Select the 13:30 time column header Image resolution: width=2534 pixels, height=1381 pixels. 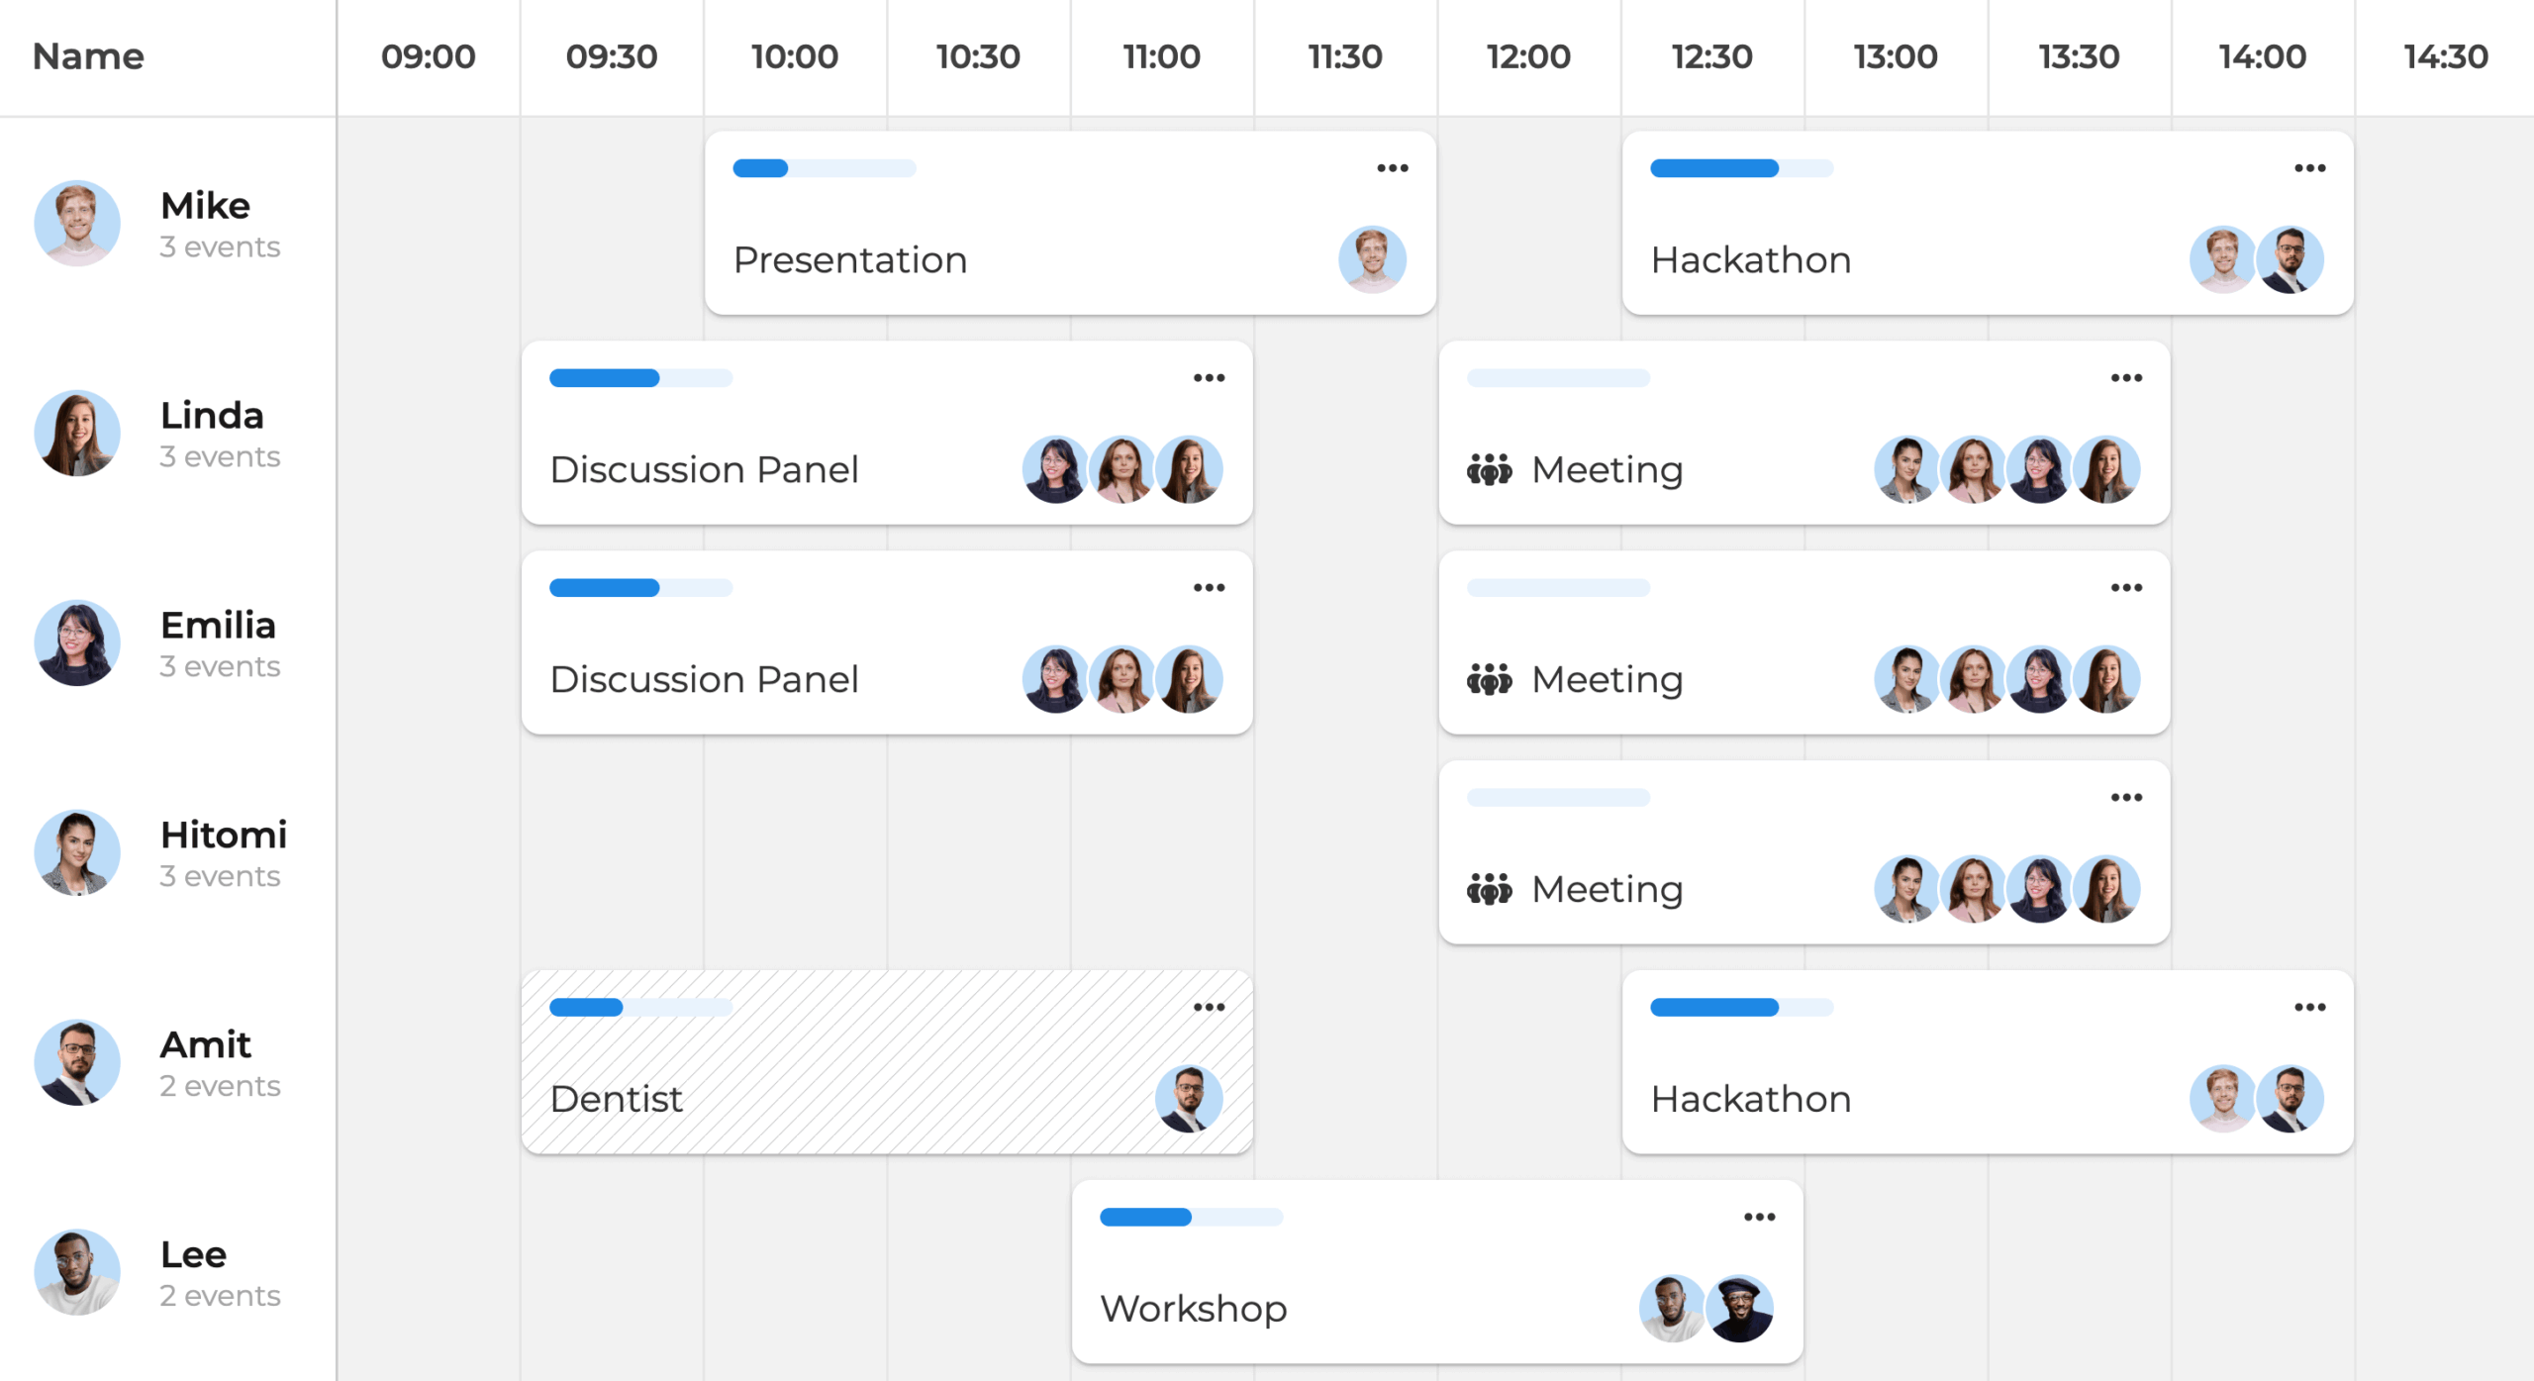point(2079,56)
